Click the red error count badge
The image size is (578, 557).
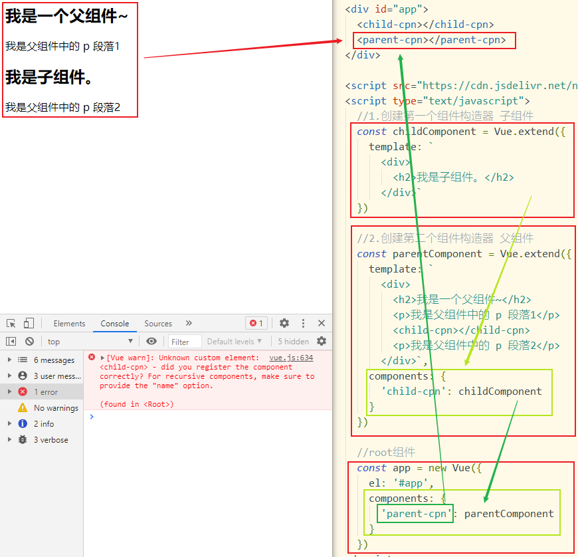[x=256, y=323]
